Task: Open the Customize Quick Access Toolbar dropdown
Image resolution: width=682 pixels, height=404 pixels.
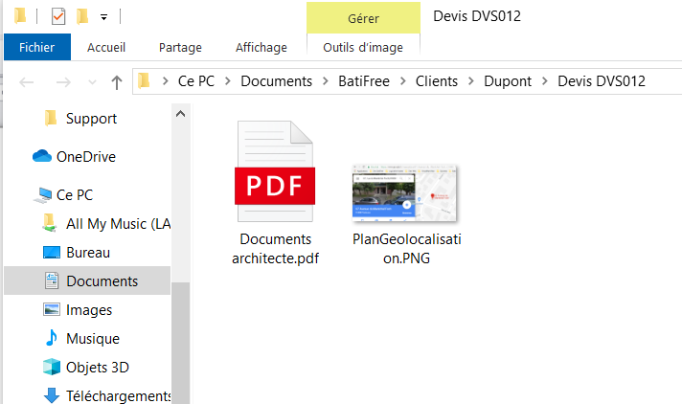Action: (103, 17)
